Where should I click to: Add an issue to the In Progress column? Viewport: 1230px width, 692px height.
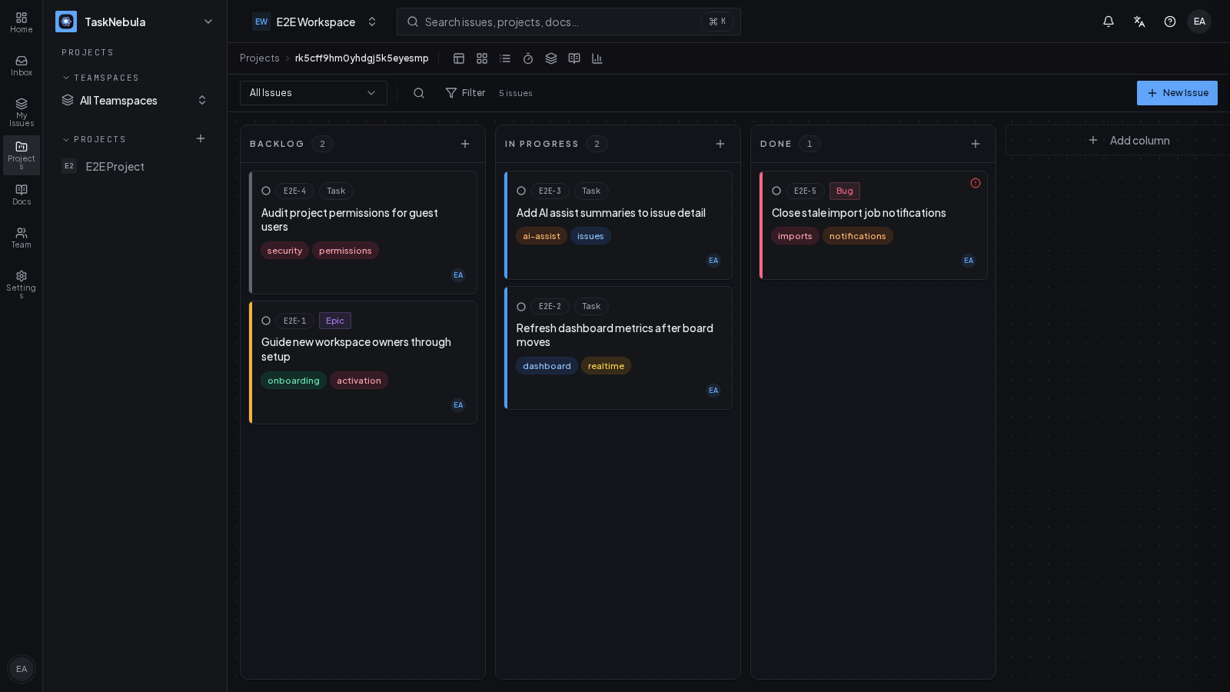pyautogui.click(x=720, y=144)
